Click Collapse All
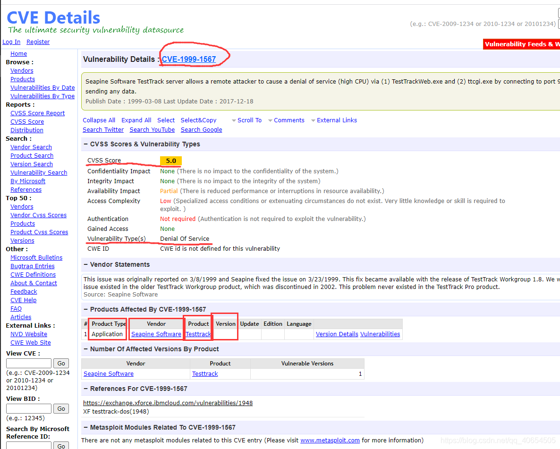The width and height of the screenshot is (560, 449). 99,120
